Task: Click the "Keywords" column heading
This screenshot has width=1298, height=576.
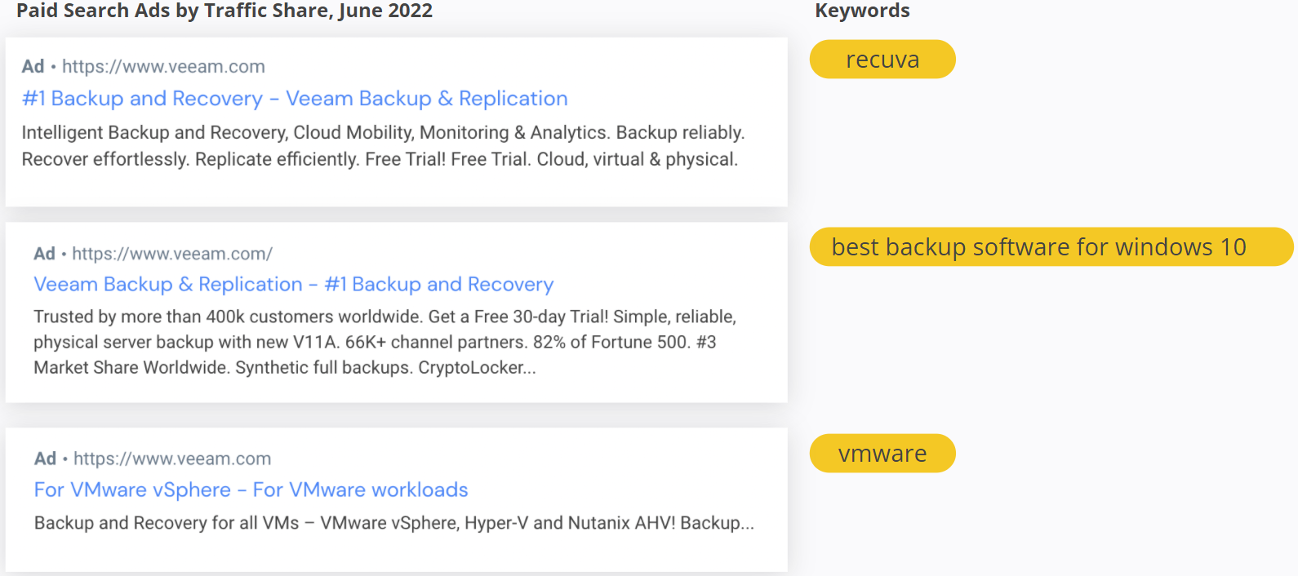Action: tap(862, 11)
